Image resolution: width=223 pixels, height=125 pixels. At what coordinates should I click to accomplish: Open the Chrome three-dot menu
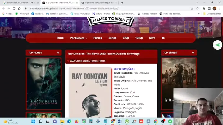pos(220,8)
